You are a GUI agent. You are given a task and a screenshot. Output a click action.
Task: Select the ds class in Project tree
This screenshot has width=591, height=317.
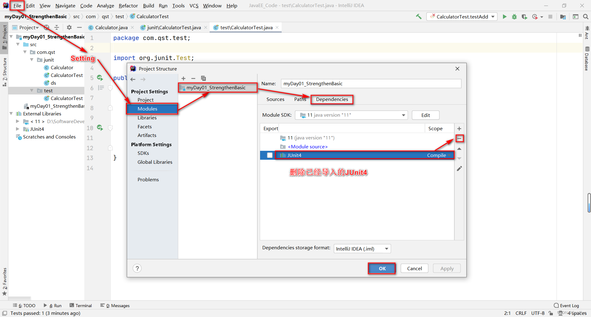tap(50, 83)
